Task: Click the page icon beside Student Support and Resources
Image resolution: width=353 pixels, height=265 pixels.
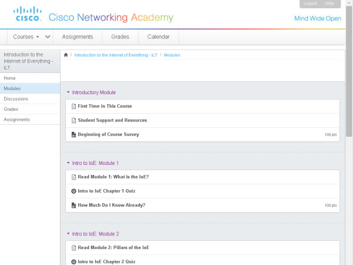Action: (74, 120)
